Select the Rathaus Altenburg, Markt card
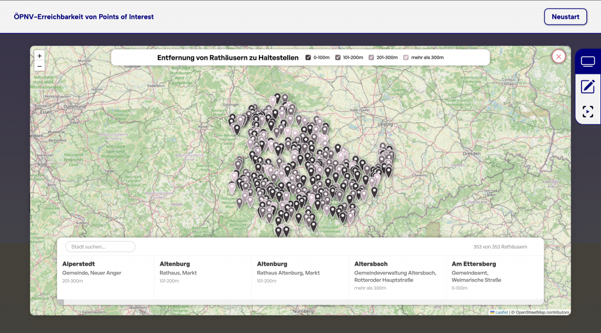The width and height of the screenshot is (601, 333). (x=300, y=277)
